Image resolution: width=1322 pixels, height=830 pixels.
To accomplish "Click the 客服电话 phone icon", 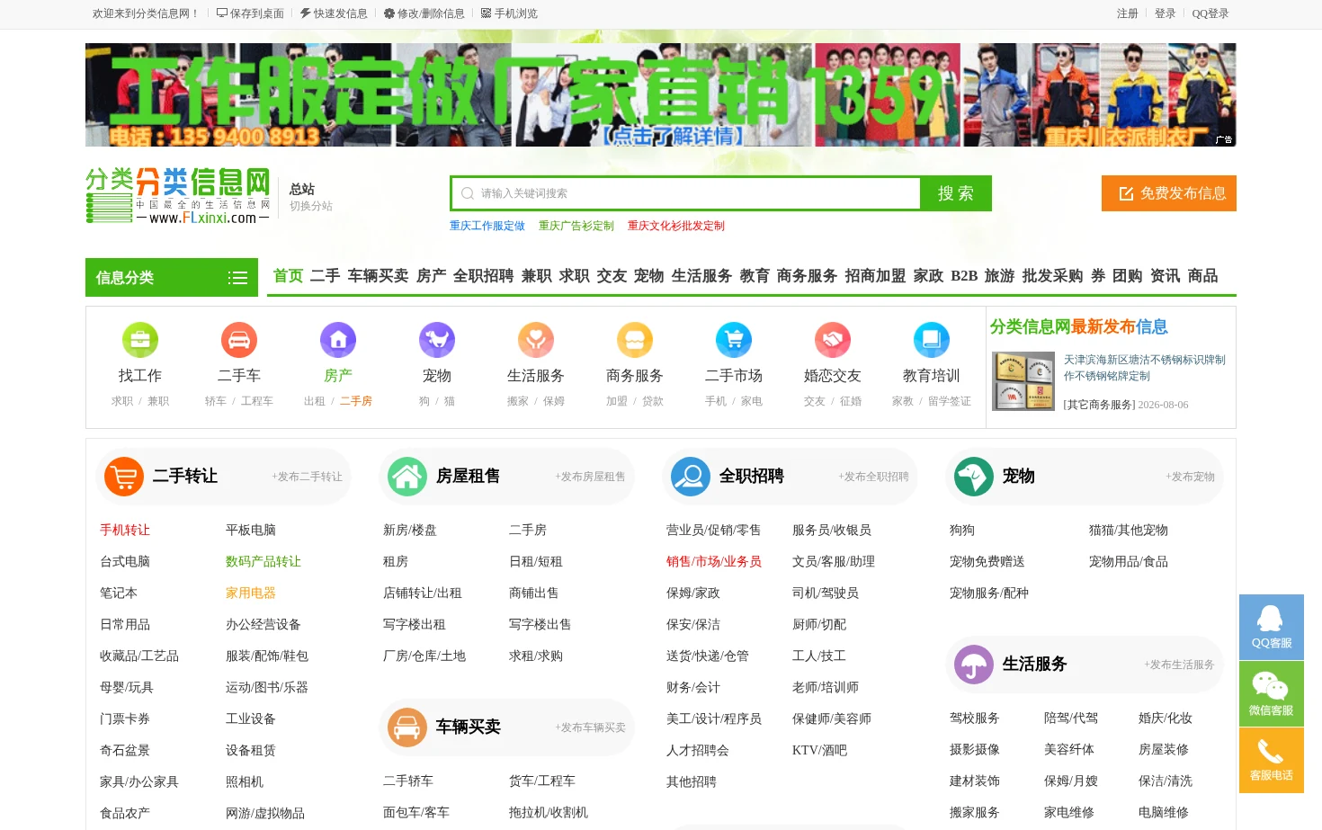I will click(x=1272, y=761).
